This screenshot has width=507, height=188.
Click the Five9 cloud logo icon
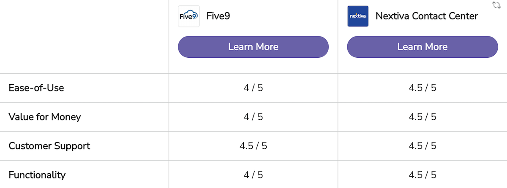coord(189,16)
